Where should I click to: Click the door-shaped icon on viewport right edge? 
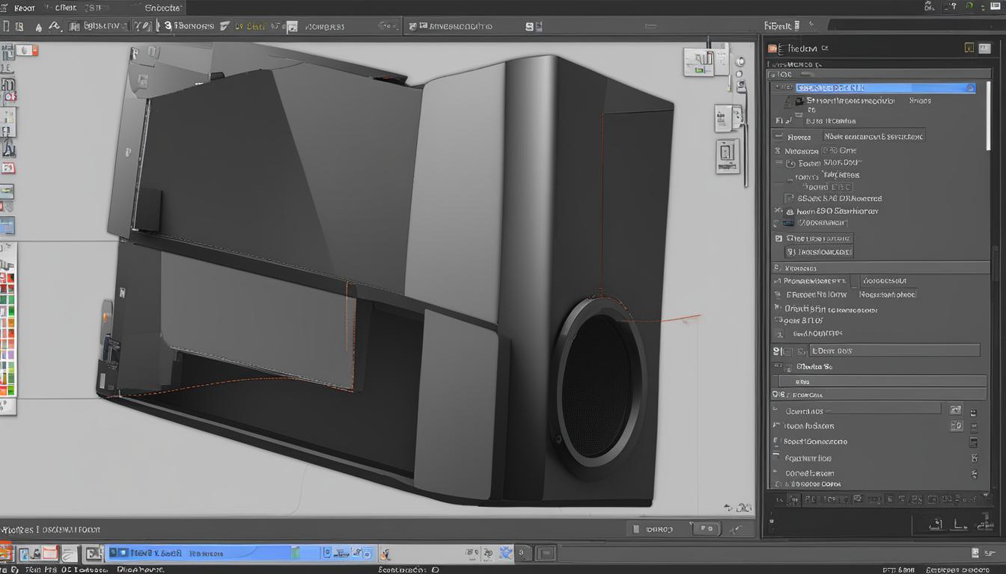pyautogui.click(x=727, y=155)
